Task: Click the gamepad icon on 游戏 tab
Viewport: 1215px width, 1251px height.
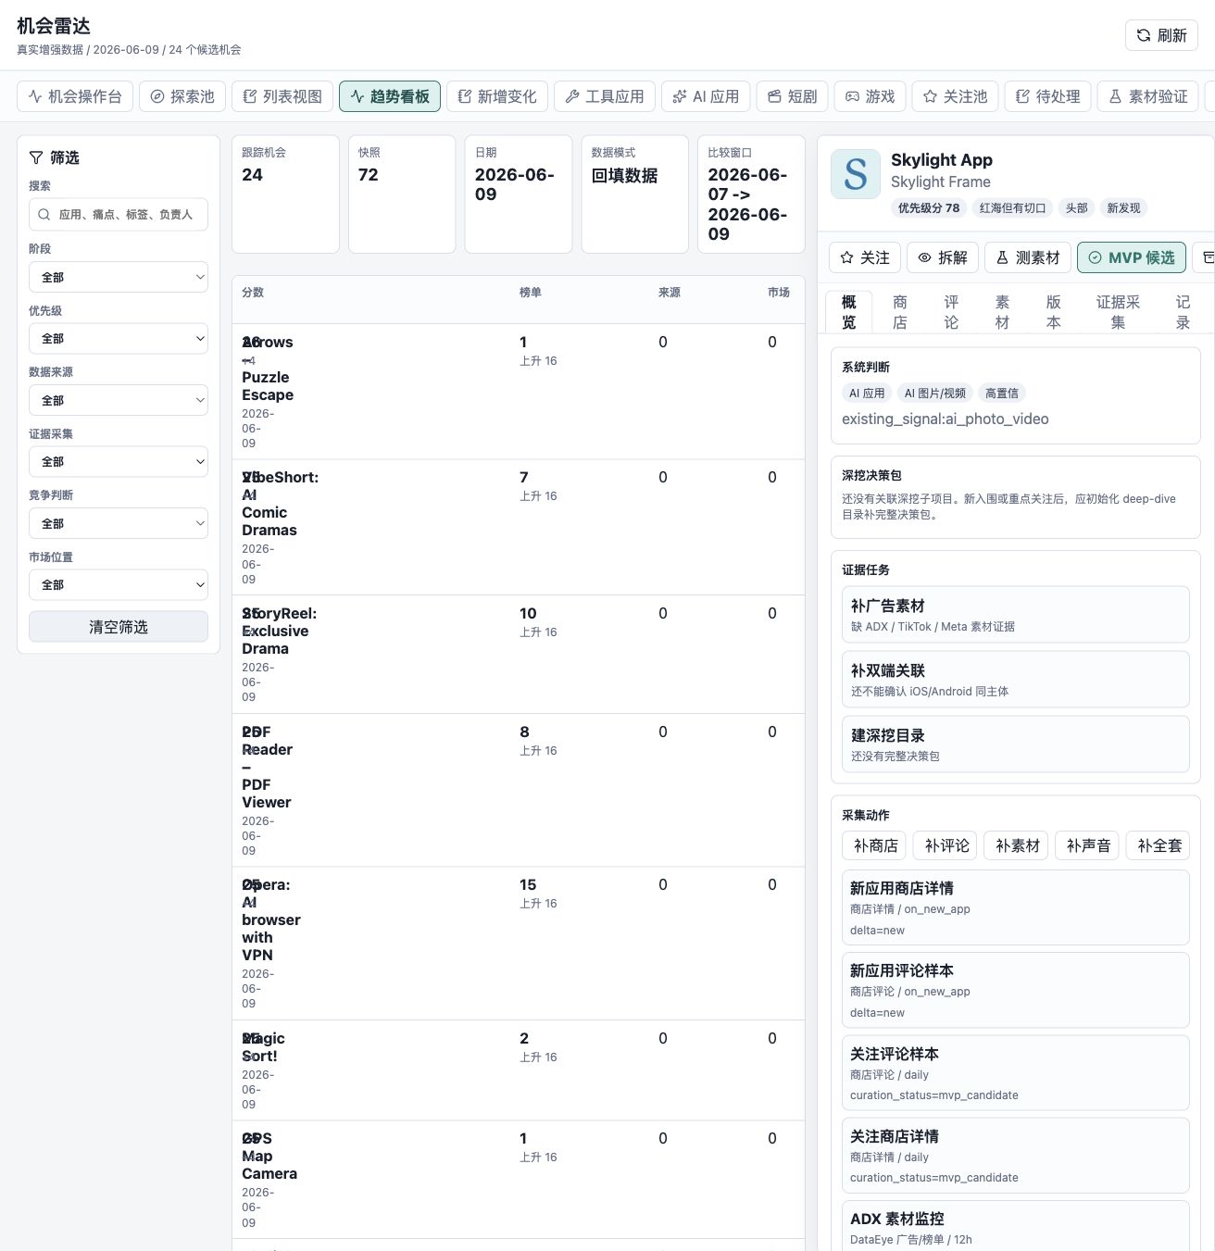Action: [852, 96]
